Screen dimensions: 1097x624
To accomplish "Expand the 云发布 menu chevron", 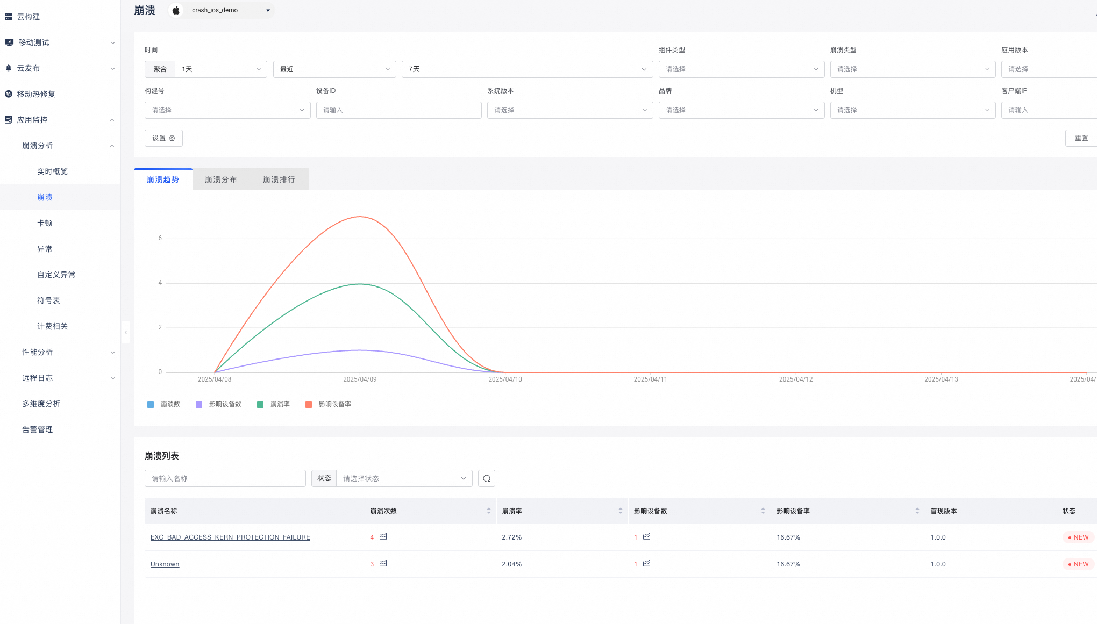I will 113,68.
